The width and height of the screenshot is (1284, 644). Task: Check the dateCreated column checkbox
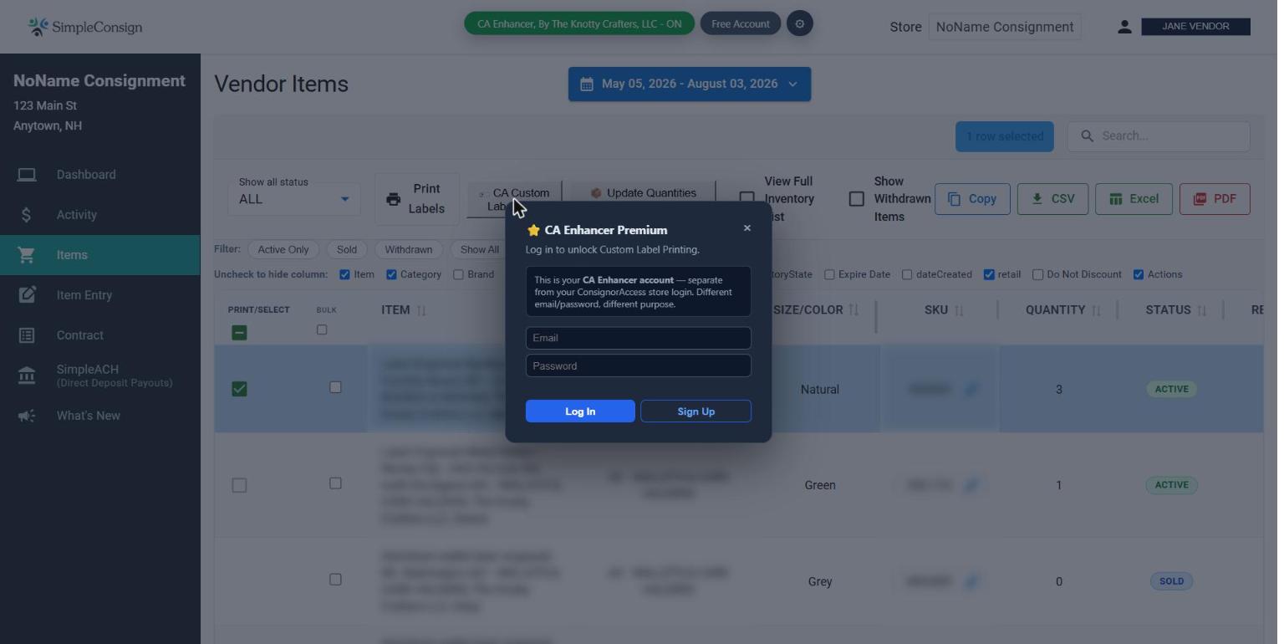(907, 274)
